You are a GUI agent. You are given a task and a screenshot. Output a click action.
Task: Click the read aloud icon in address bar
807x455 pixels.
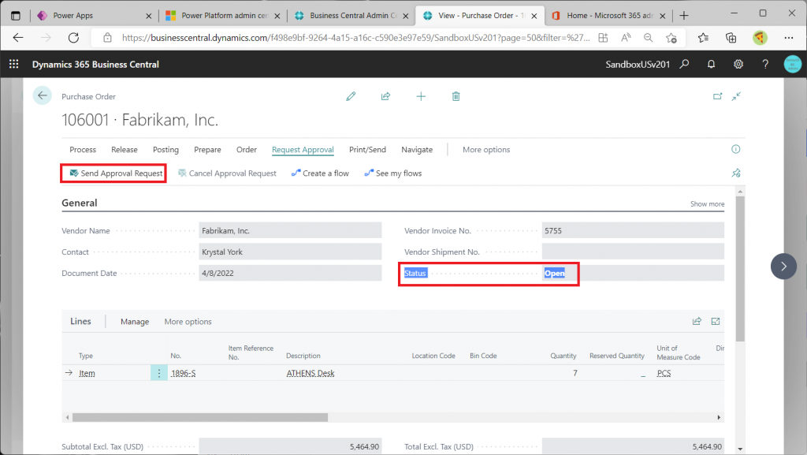coord(626,38)
